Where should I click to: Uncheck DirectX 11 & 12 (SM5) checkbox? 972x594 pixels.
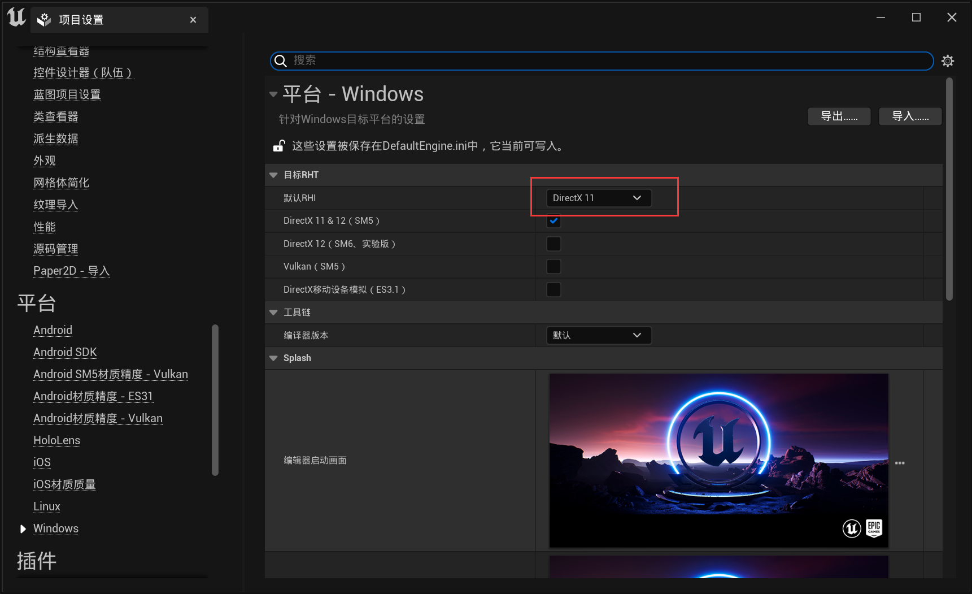553,221
